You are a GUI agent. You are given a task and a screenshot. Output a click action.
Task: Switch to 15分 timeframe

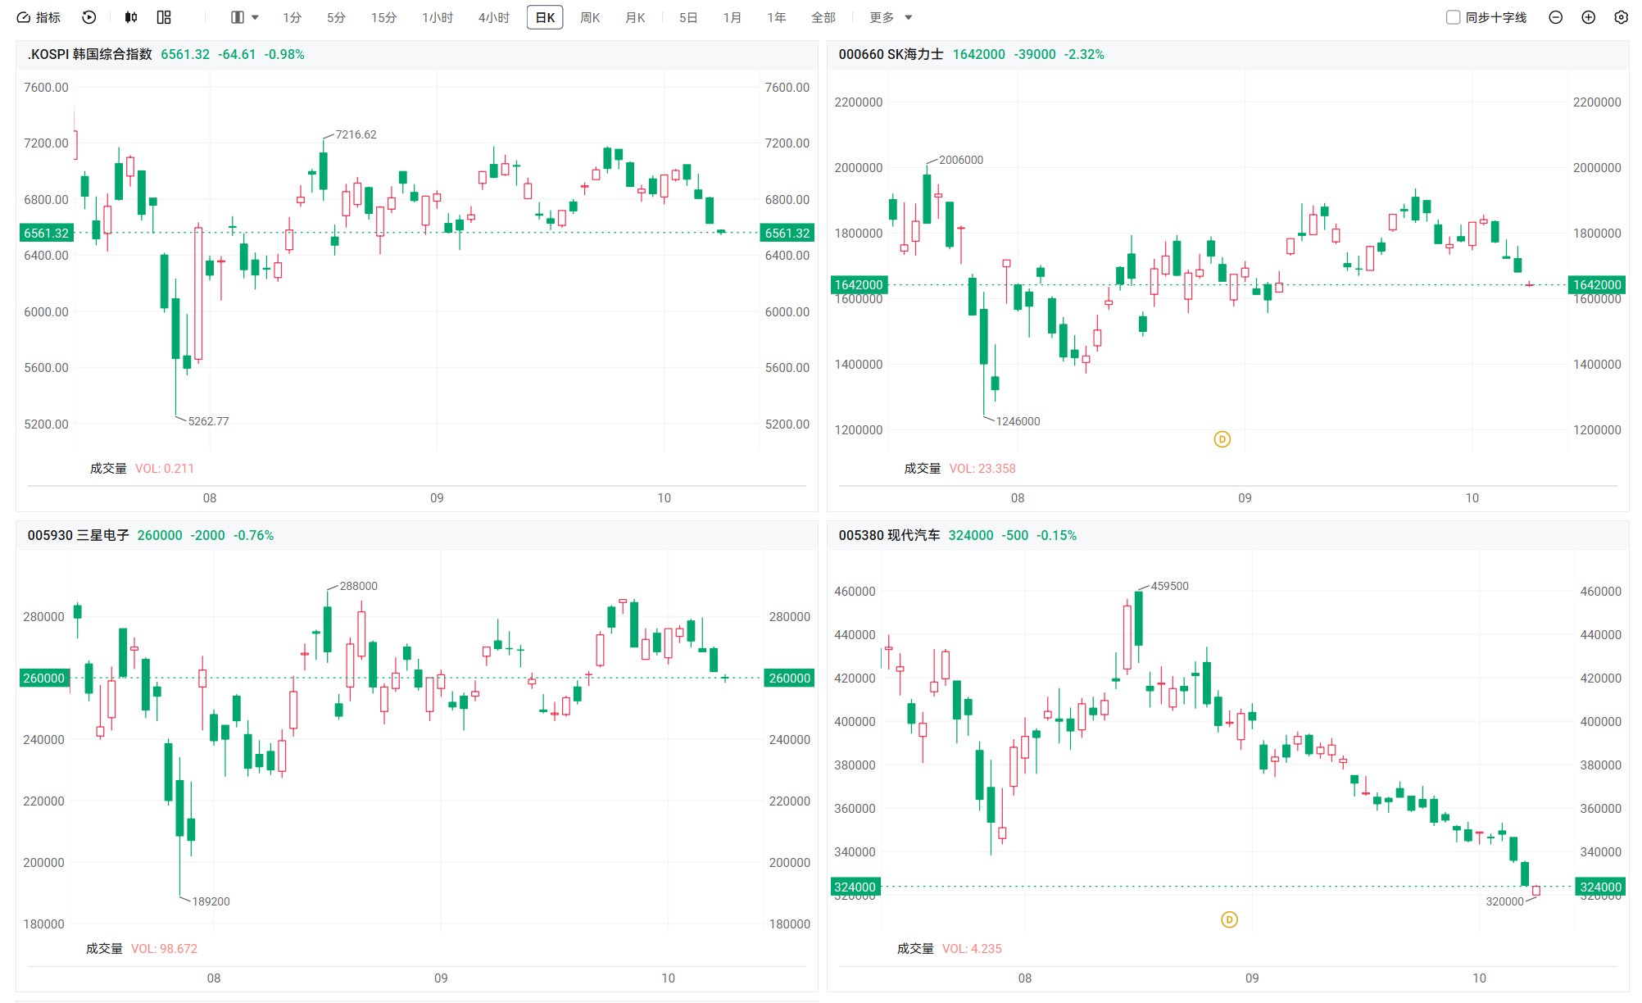383,17
